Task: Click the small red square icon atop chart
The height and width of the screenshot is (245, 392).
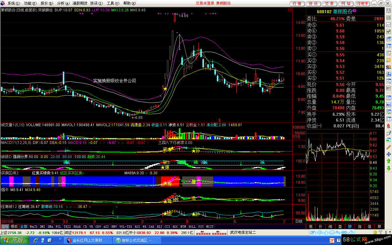Action: 290,10
